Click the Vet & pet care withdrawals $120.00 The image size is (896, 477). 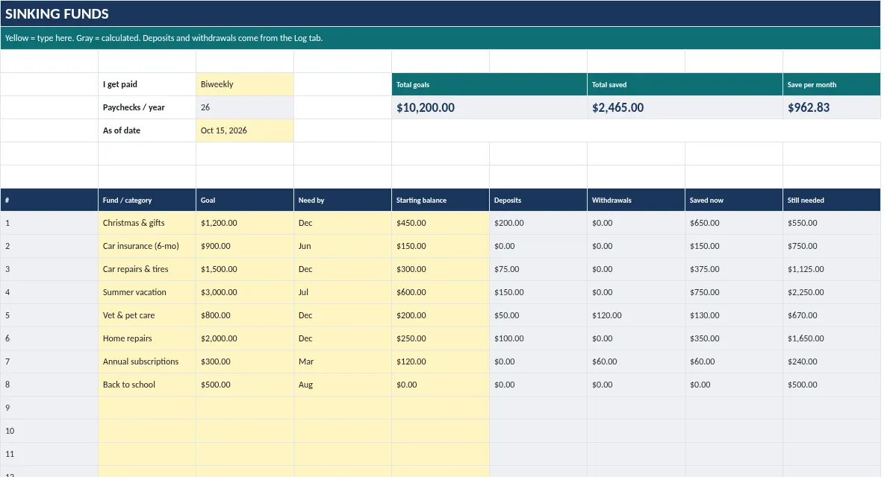pyautogui.click(x=636, y=315)
